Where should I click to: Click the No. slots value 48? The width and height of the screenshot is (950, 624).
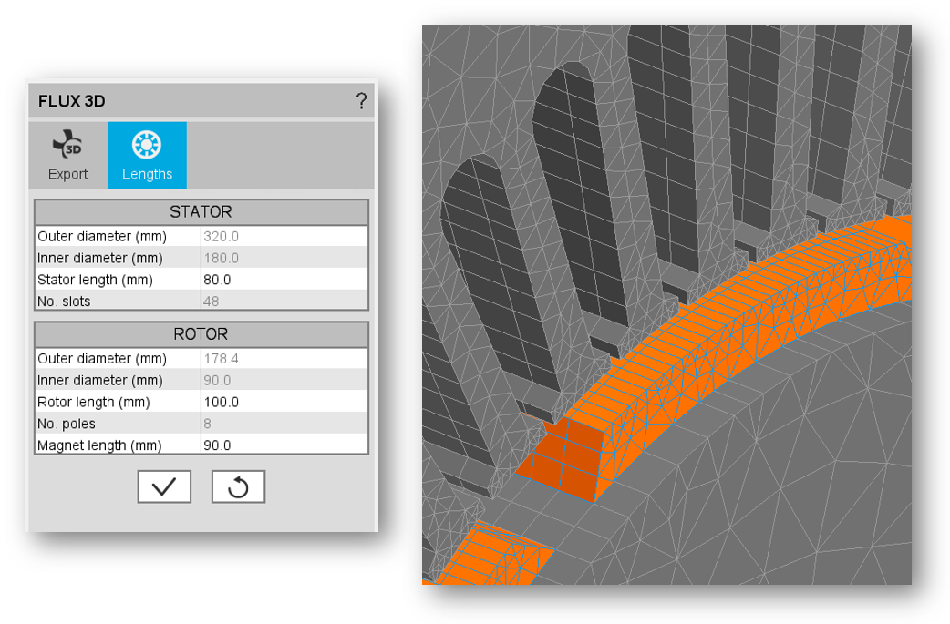point(284,302)
